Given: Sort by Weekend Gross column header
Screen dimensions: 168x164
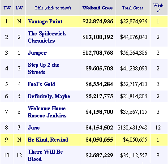Looking at the screenshot, I should click(98, 8).
